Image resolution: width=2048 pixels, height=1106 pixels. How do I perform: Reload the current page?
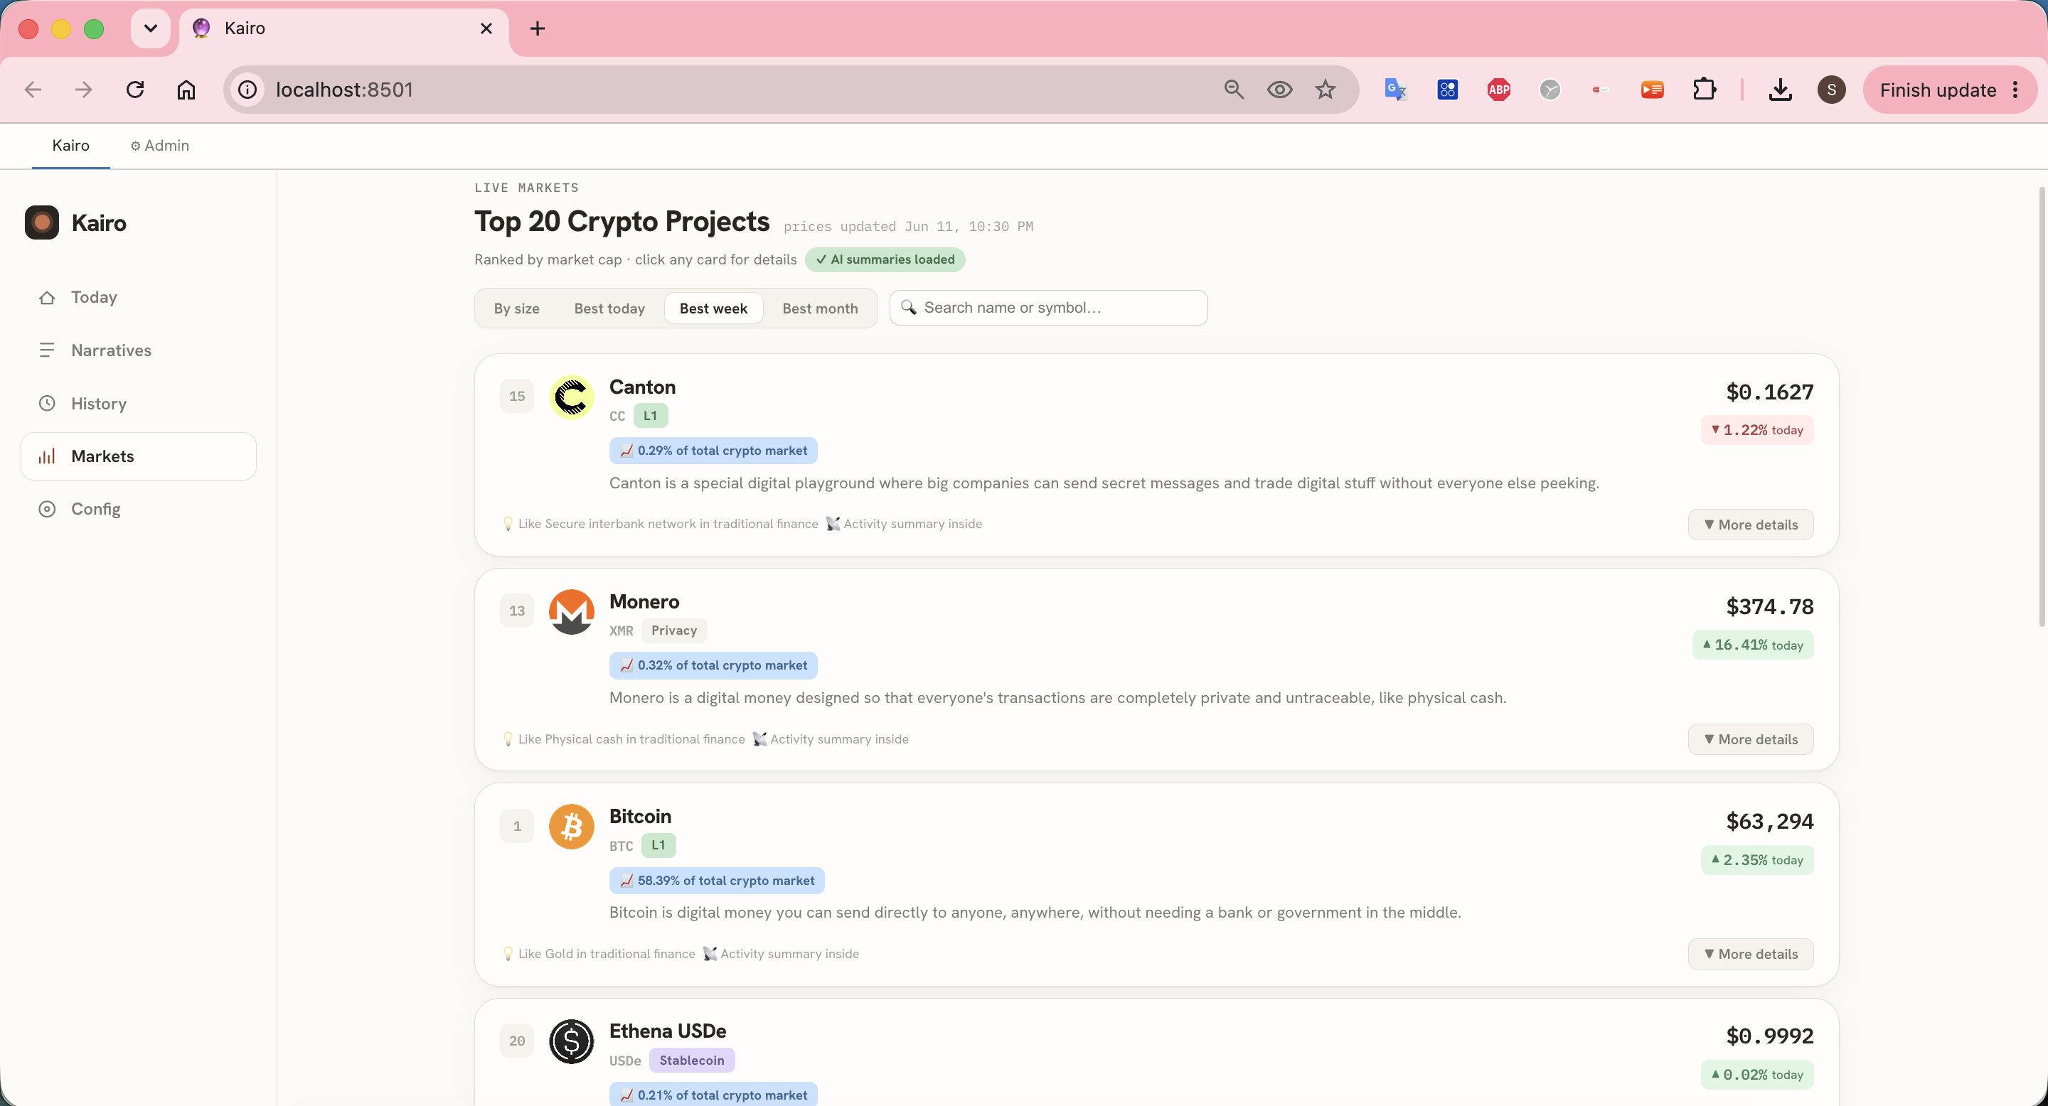[135, 90]
